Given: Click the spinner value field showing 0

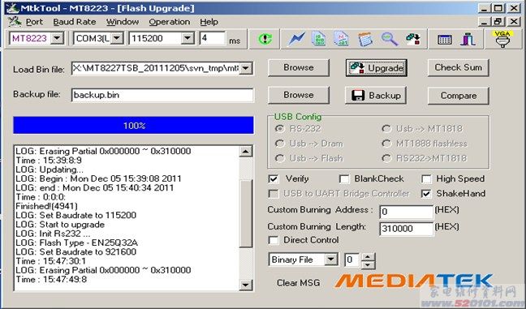Looking at the screenshot, I should [352, 260].
